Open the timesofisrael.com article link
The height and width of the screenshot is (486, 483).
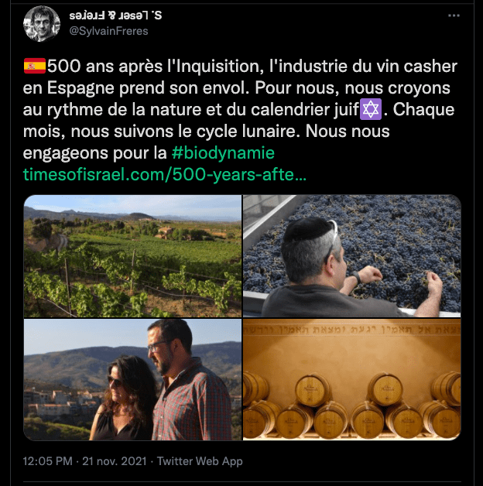tap(165, 174)
